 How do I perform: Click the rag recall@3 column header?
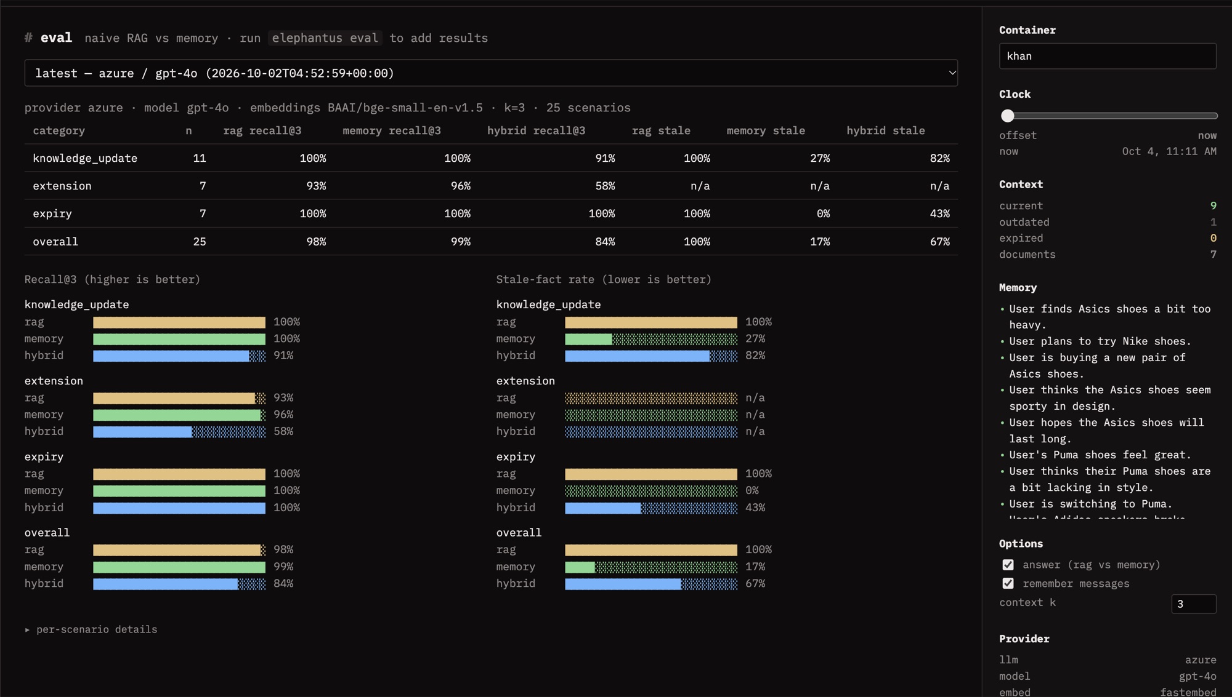[262, 130]
